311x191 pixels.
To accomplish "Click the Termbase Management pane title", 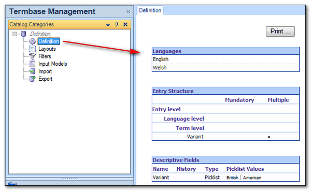I will pyautogui.click(x=52, y=11).
